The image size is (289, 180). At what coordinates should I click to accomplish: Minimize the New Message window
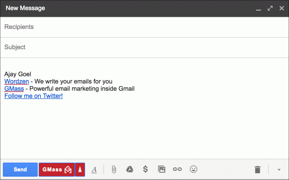(x=258, y=9)
